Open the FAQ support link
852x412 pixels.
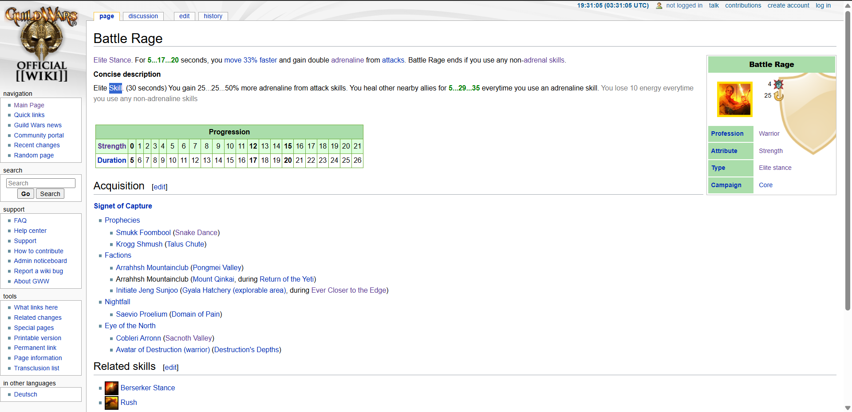(20, 220)
